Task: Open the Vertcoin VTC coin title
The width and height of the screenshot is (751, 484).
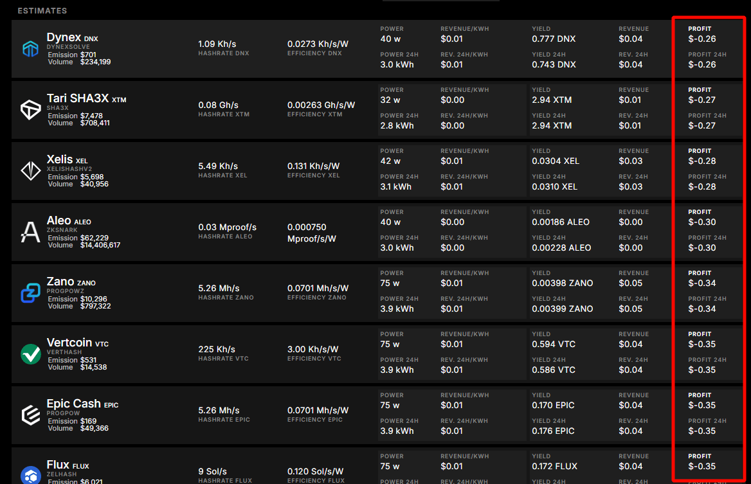Action: (x=77, y=343)
